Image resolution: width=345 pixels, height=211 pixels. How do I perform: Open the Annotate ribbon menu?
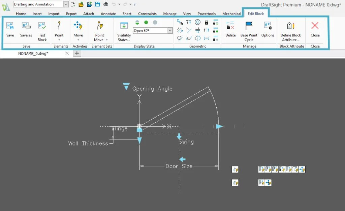(108, 14)
